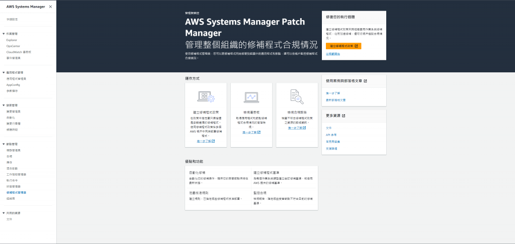
Task: Go to OpsCenter in the sidebar
Action: coord(13,46)
